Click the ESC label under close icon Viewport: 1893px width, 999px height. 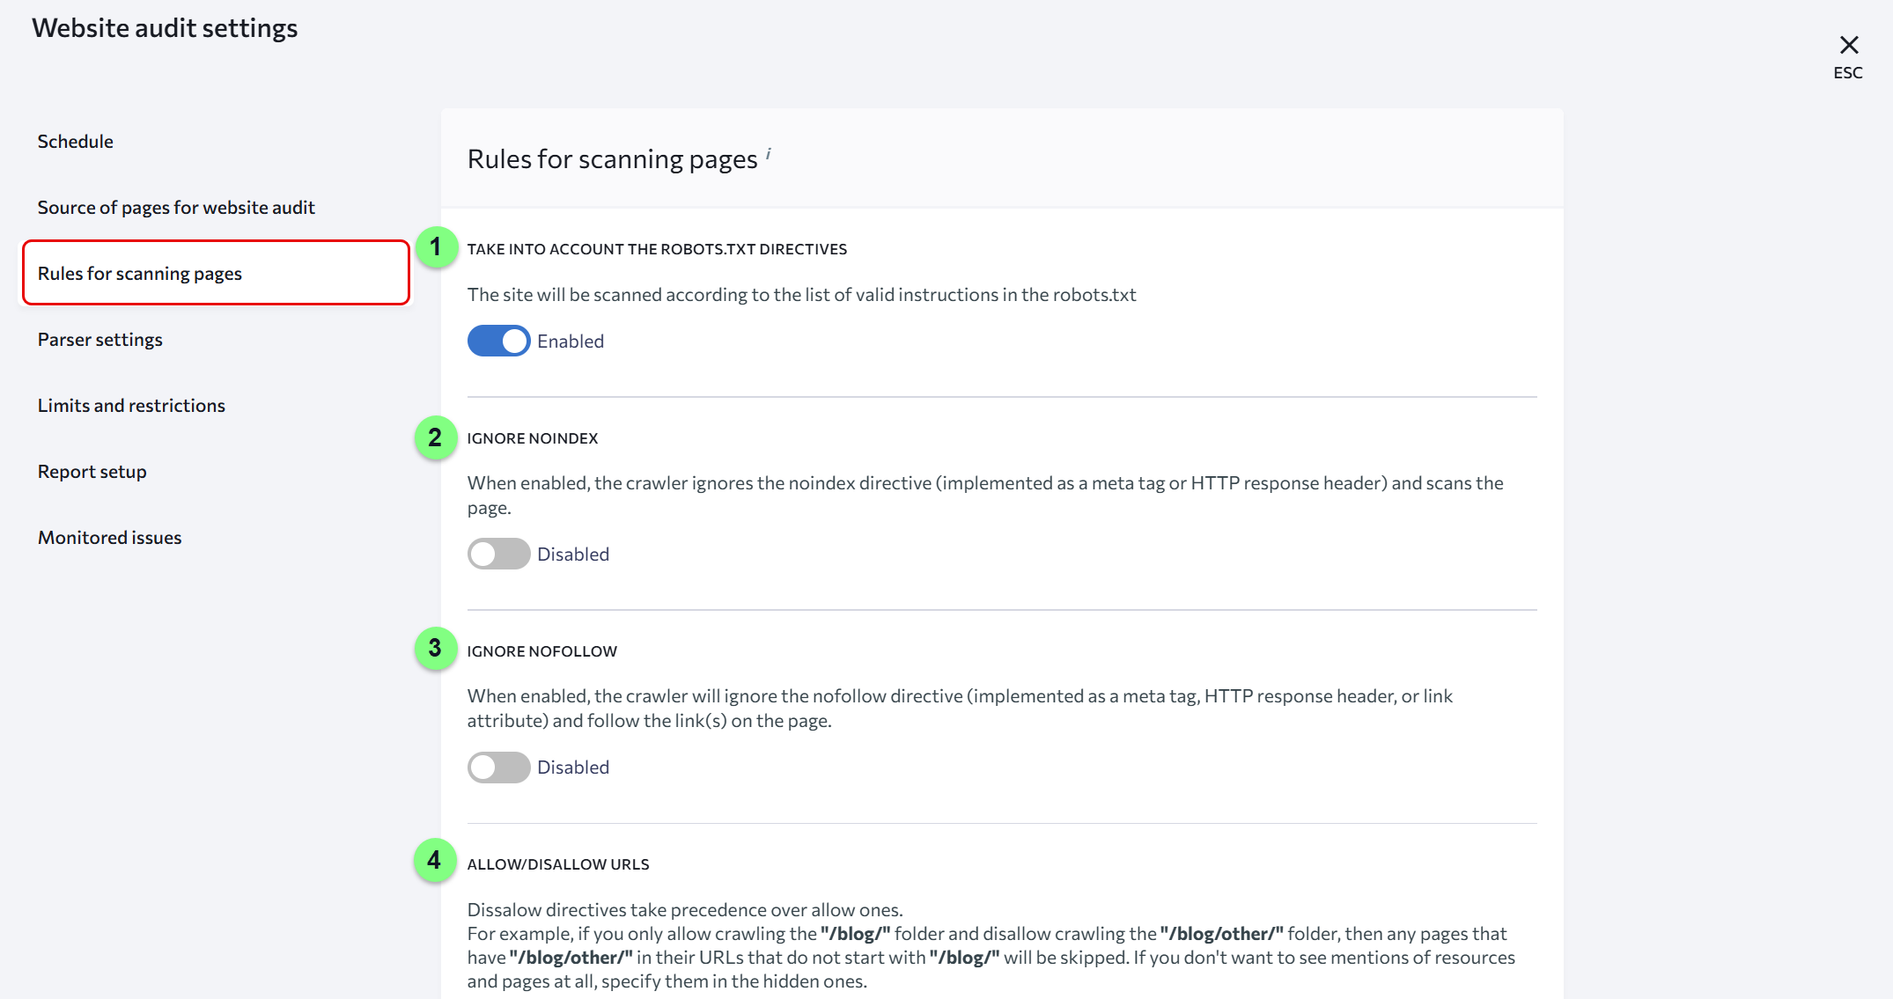coord(1848,73)
